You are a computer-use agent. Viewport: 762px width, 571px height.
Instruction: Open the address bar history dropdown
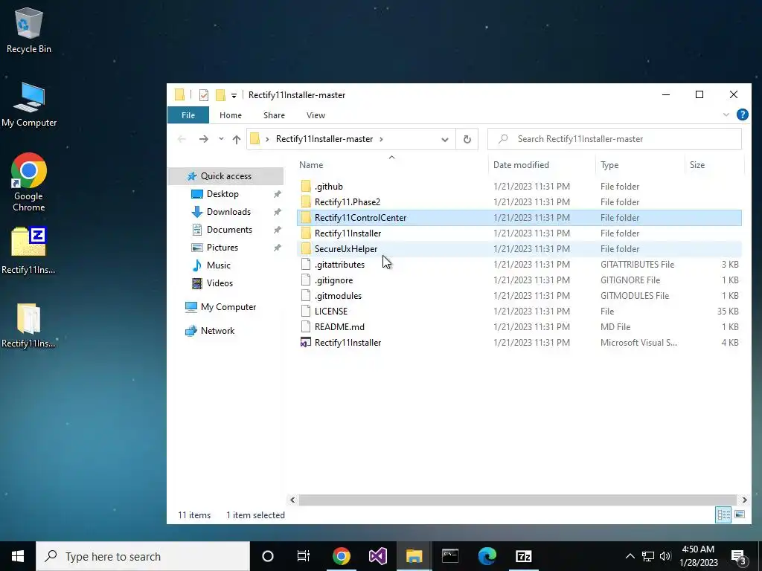pos(445,139)
